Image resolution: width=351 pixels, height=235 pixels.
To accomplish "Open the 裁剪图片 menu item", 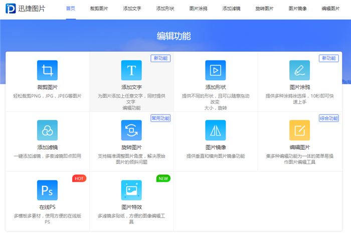I will pyautogui.click(x=99, y=9).
